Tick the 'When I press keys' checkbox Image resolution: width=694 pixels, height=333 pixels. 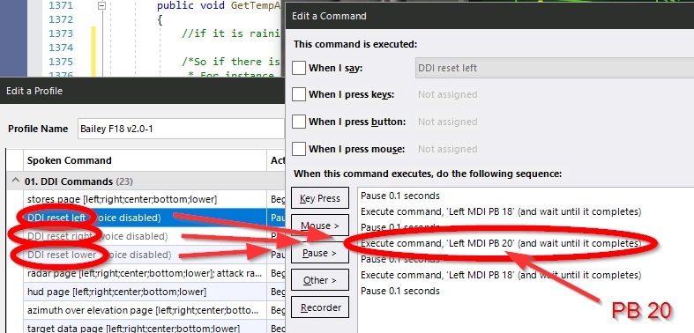coord(299,94)
